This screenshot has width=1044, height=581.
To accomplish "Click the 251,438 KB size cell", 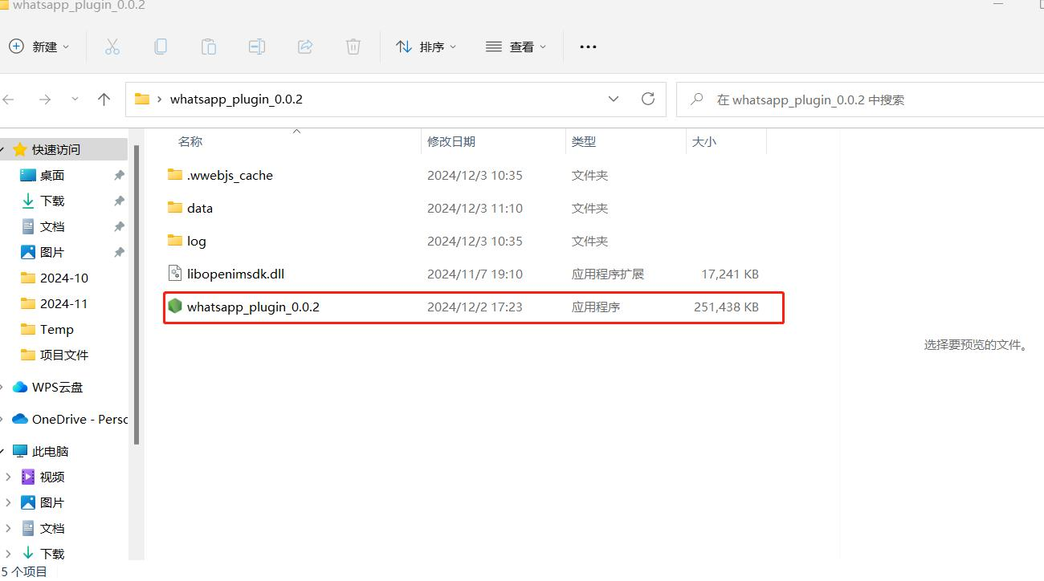I will [726, 307].
